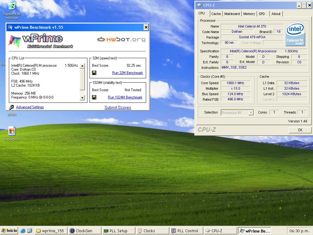Viewport: 313px width, 235px height.
Task: Click the Socket 479 mPGA Package value
Action: 252,37
